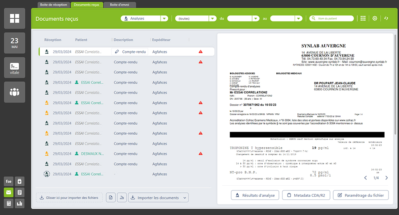Open the fse module in sidebar

8,182
